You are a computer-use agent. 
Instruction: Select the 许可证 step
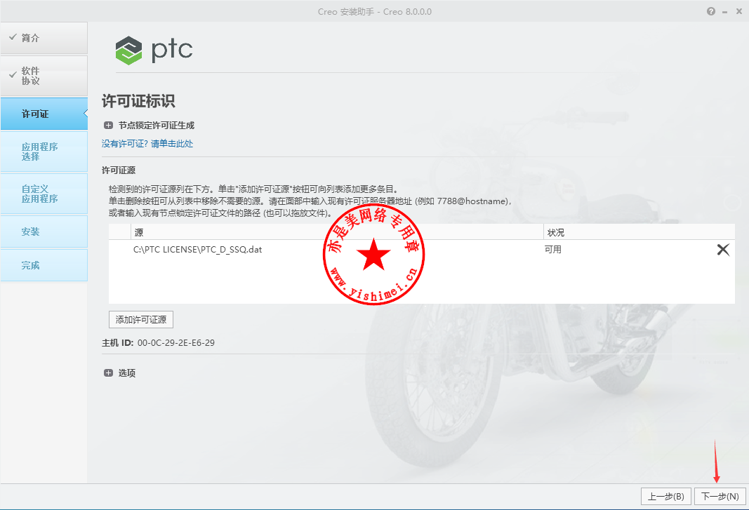[44, 114]
